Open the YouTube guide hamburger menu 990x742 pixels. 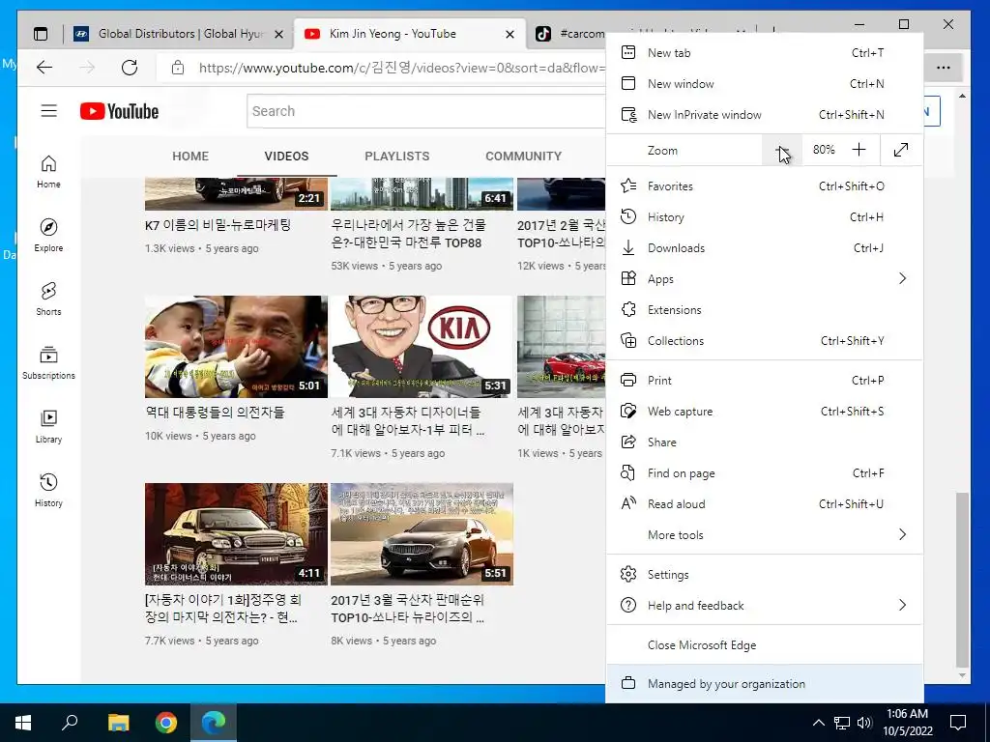(x=48, y=111)
